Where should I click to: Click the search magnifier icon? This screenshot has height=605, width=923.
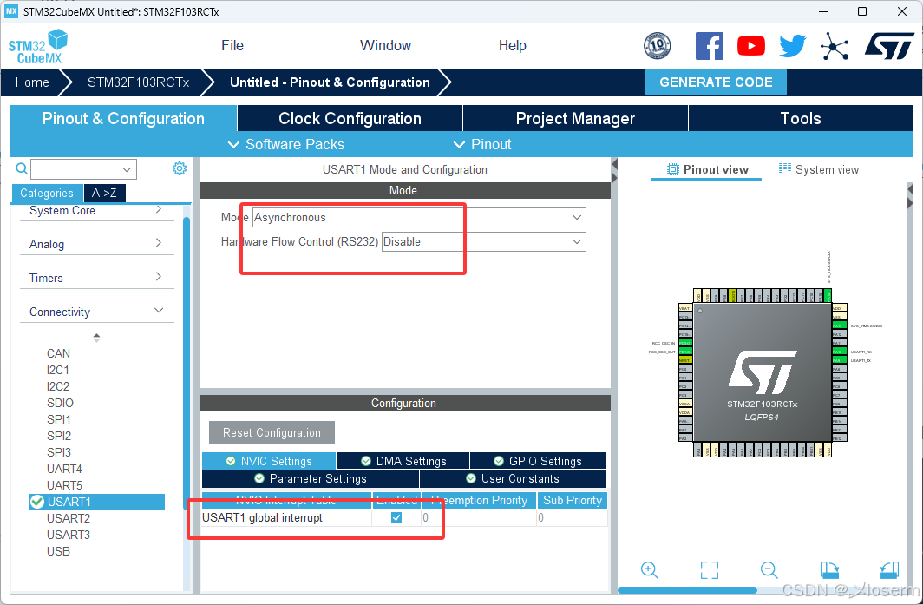point(21,169)
